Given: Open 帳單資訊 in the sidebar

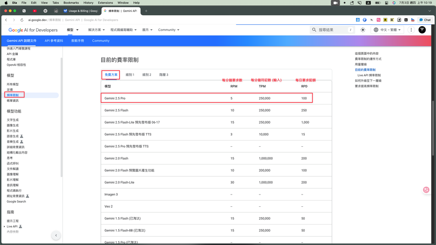Looking at the screenshot, I should tap(13, 101).
